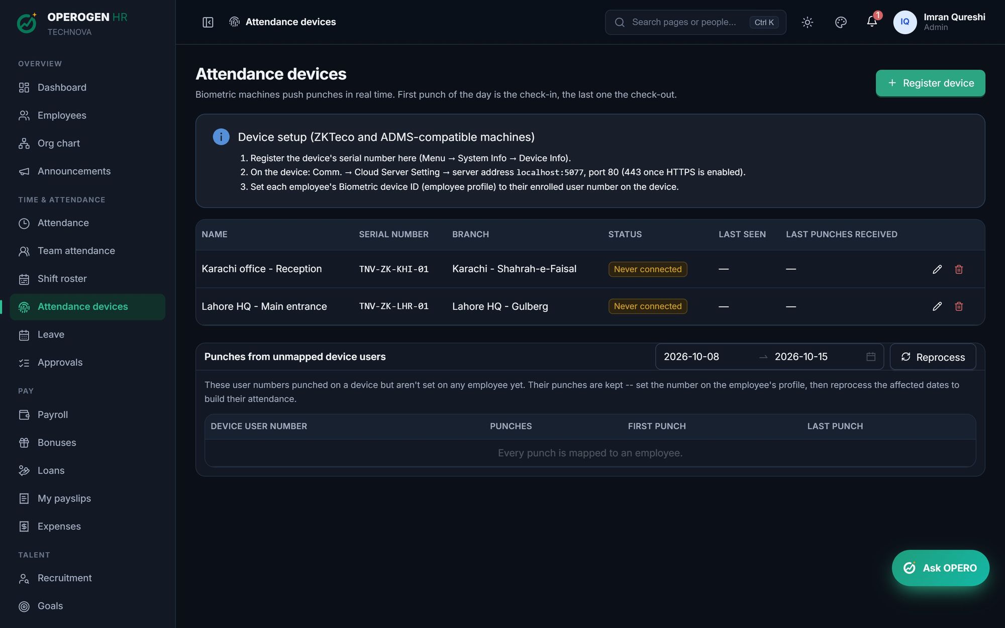Click serial number TNV-ZK-LHR-01
Image resolution: width=1005 pixels, height=628 pixels.
393,306
